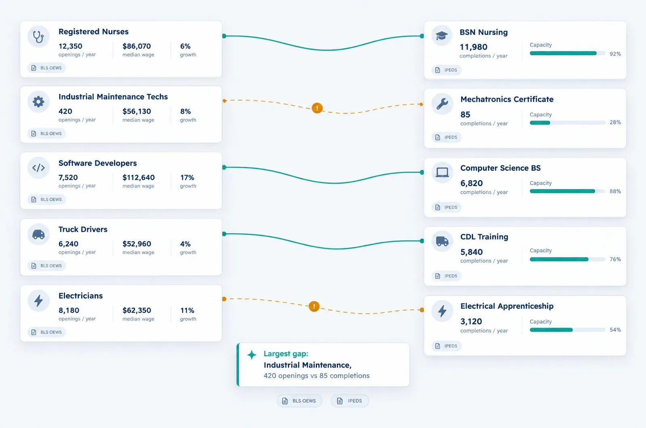Screen dimensions: 646x428
Task: Click the 12,350 openings per year value
Action: (x=70, y=46)
